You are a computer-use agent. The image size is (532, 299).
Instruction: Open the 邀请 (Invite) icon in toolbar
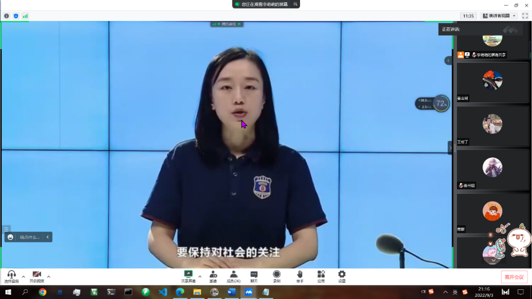213,276
